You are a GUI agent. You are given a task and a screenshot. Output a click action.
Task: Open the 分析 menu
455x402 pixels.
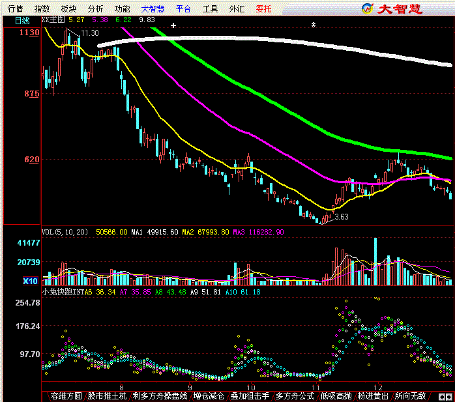[95, 8]
